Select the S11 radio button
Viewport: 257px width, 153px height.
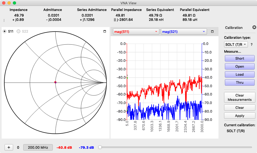click(5, 31)
